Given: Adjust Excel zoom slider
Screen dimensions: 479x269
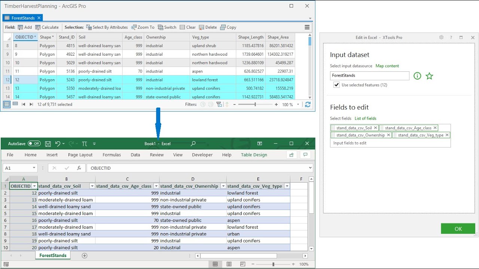Looking at the screenshot, I should pos(273,264).
